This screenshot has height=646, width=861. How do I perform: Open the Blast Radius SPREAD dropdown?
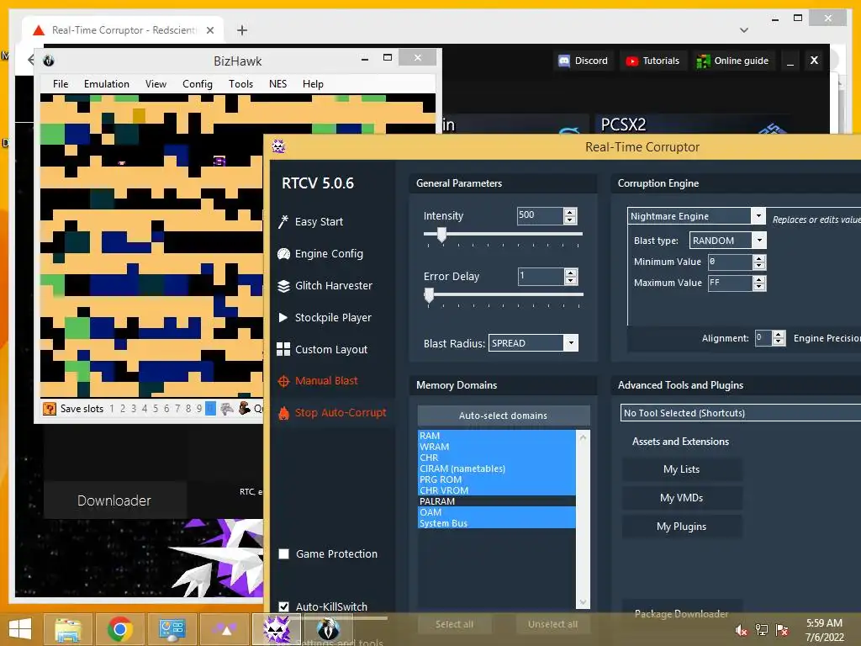click(571, 343)
